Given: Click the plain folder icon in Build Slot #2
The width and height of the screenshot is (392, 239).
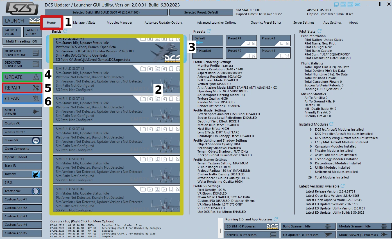Looking at the screenshot, I should coord(143,69).
